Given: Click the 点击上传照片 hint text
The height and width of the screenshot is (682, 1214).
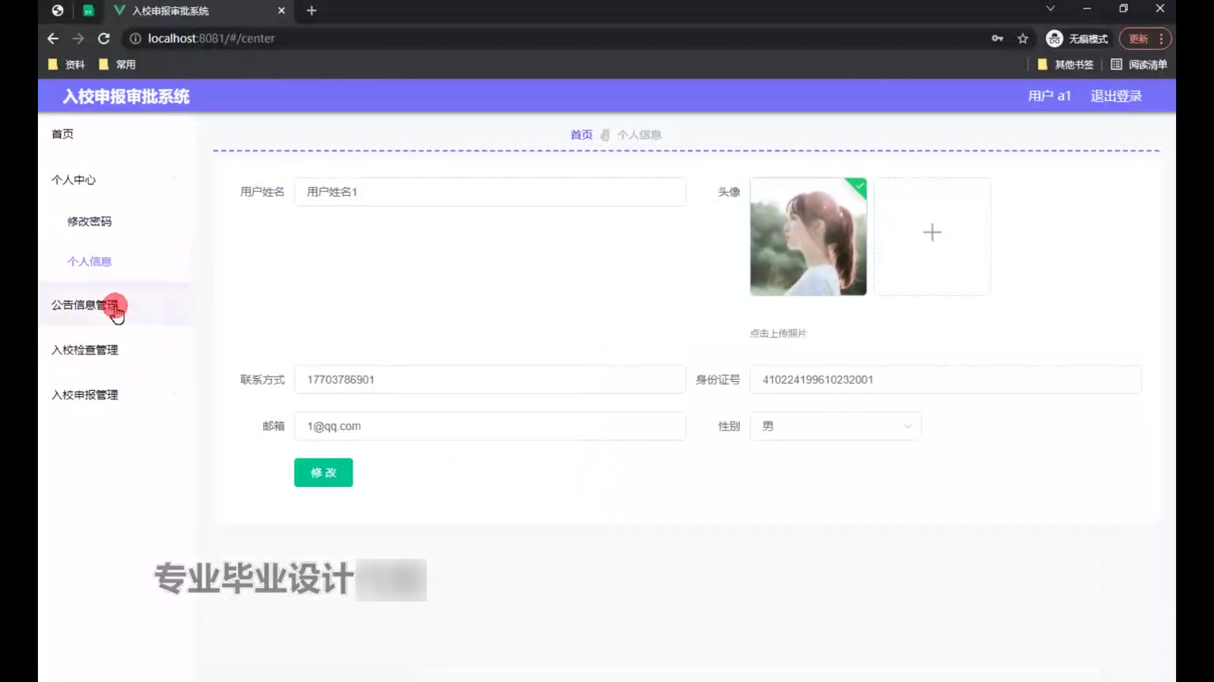Looking at the screenshot, I should pos(778,333).
